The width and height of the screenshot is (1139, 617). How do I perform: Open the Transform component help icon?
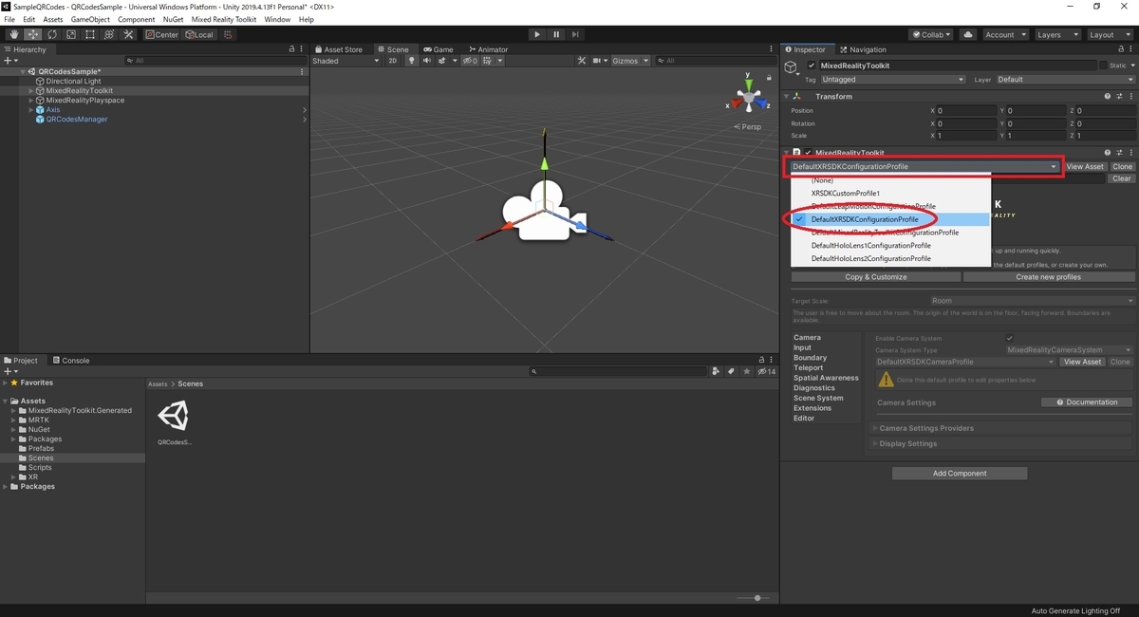(x=1107, y=97)
